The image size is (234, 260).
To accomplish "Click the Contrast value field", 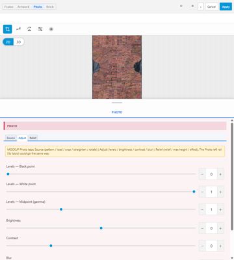I will pos(211,246).
